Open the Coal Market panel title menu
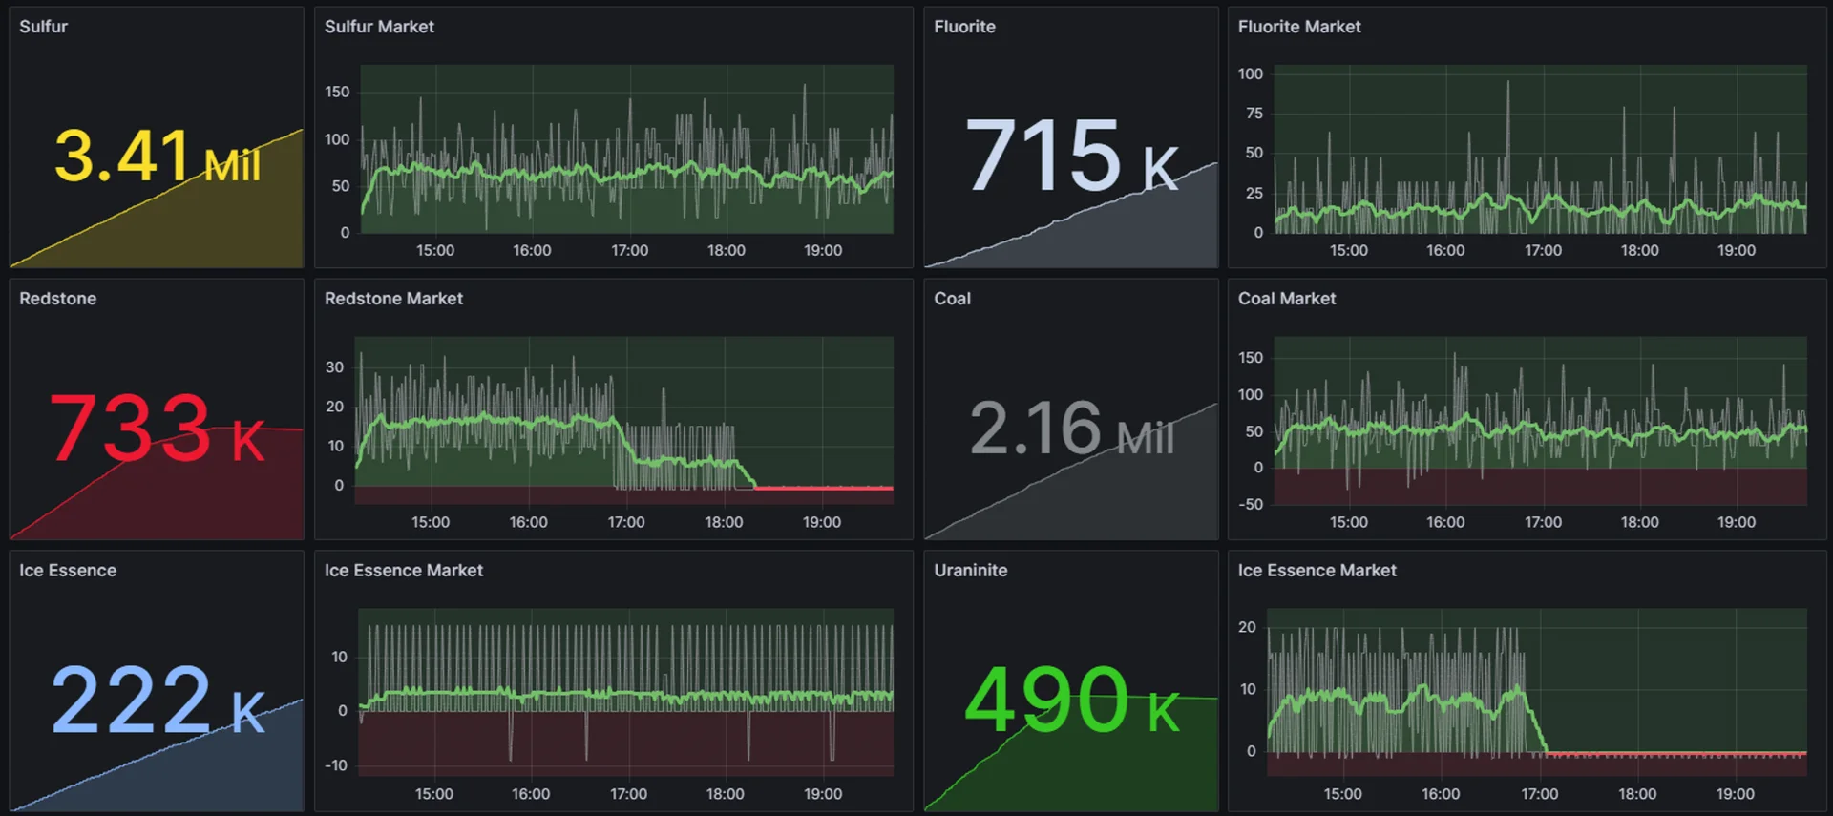 click(1287, 299)
